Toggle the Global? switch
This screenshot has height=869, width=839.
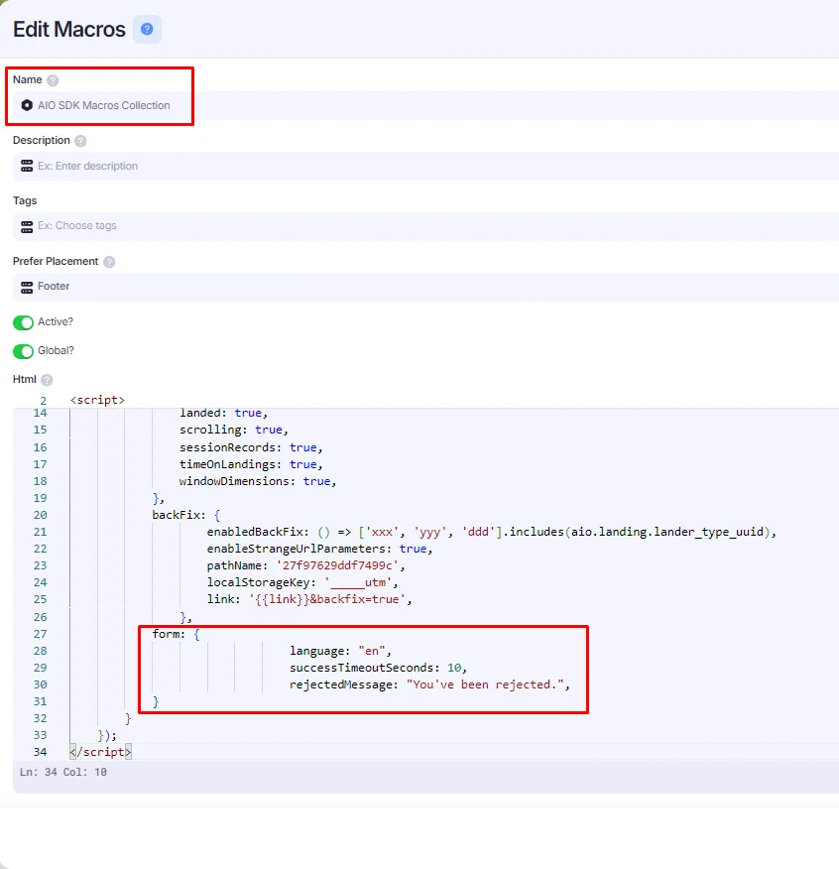coord(23,351)
